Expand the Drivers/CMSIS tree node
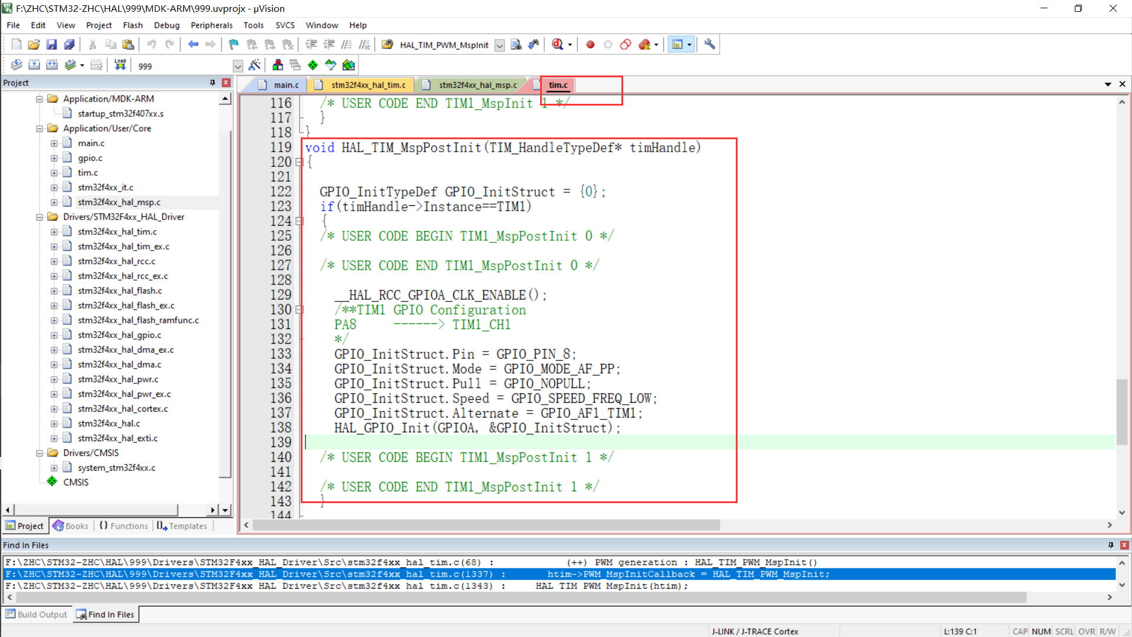 point(39,452)
